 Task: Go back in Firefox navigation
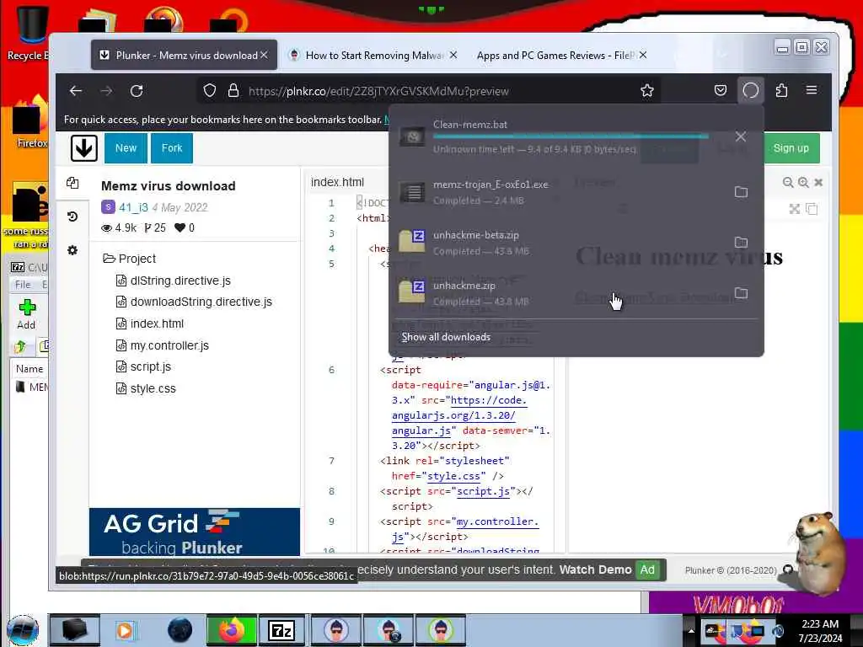click(x=76, y=91)
